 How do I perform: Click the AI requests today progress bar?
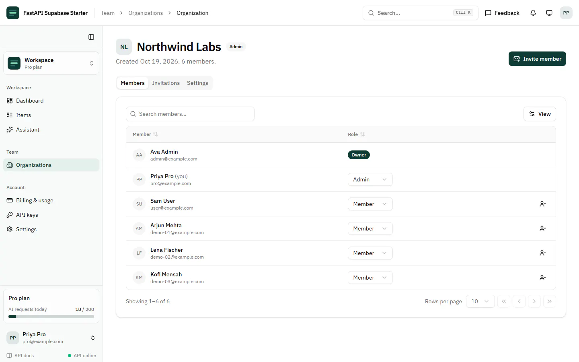[x=51, y=317]
